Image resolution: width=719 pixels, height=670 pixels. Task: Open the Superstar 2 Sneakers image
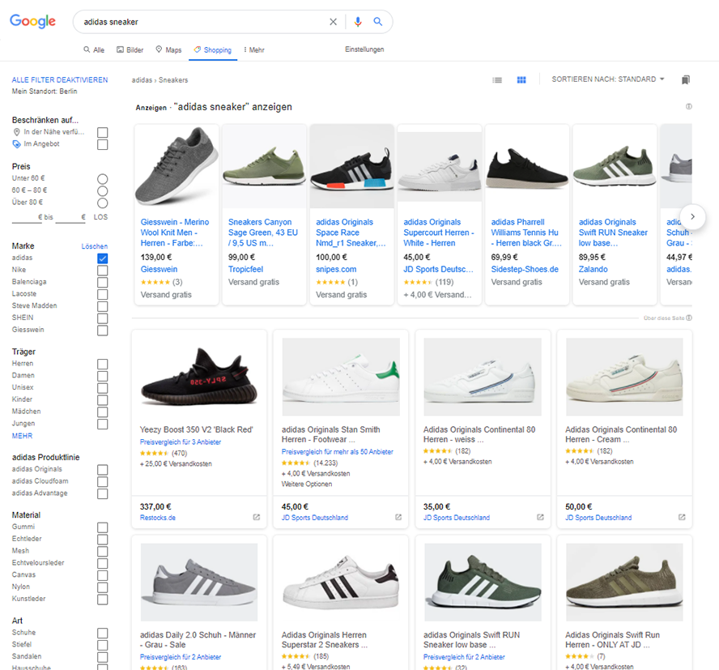tap(341, 582)
